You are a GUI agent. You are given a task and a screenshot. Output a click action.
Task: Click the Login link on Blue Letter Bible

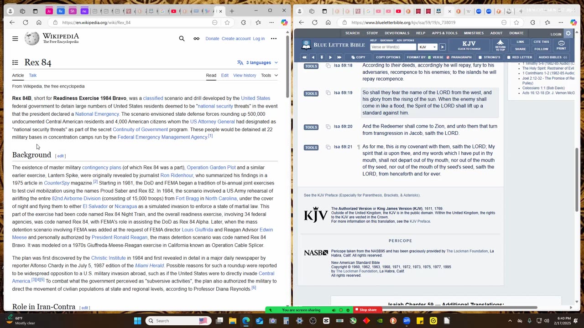(x=556, y=34)
